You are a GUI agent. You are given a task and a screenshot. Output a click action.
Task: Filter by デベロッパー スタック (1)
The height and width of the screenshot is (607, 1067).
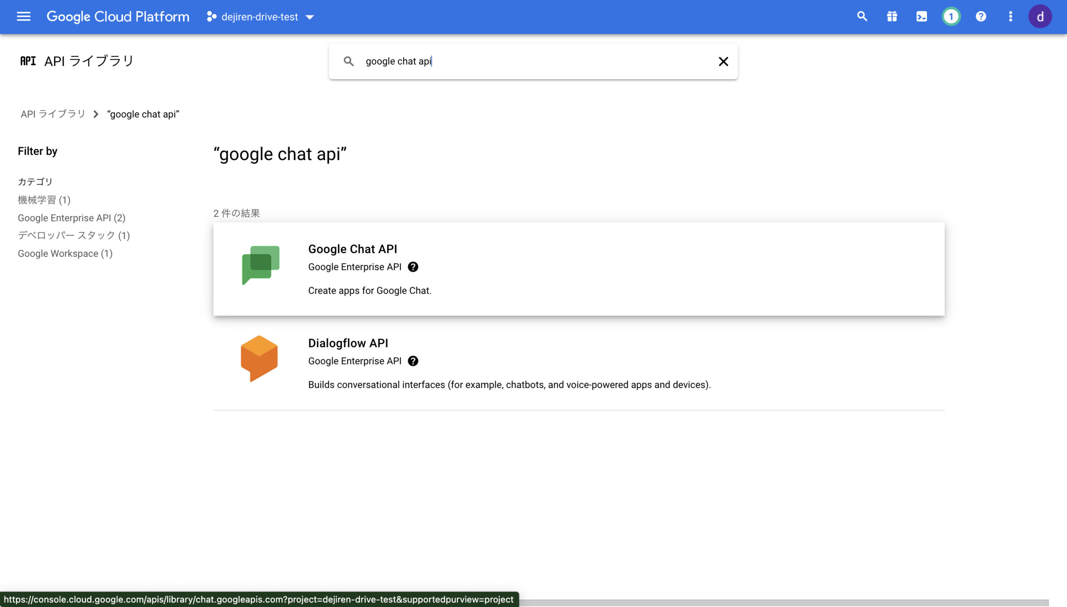click(x=74, y=236)
